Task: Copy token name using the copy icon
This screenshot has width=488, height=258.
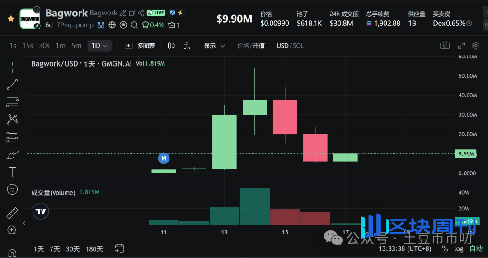Action: point(132,13)
